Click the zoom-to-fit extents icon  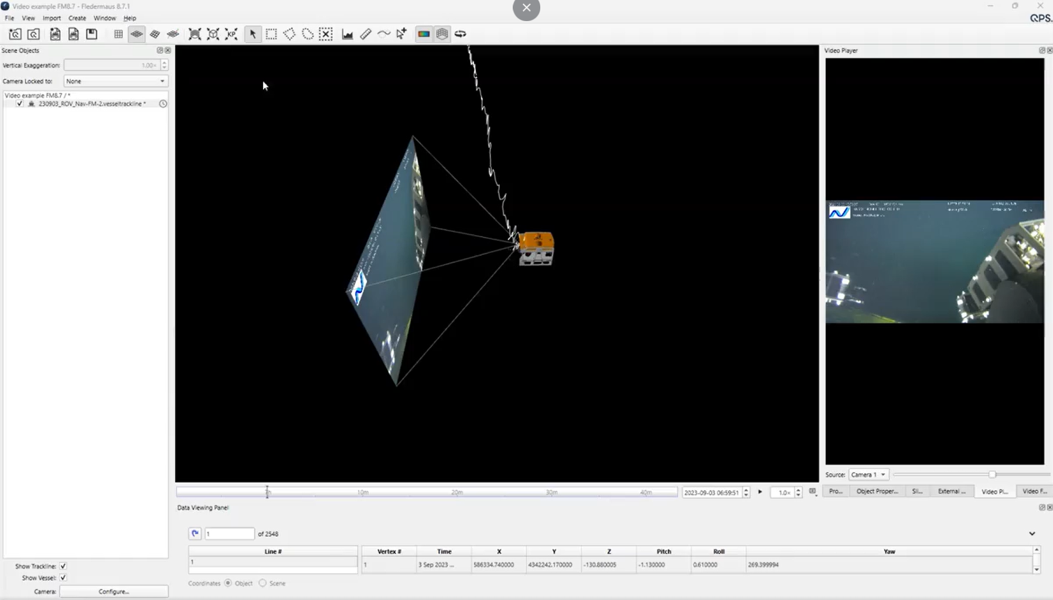(x=195, y=34)
